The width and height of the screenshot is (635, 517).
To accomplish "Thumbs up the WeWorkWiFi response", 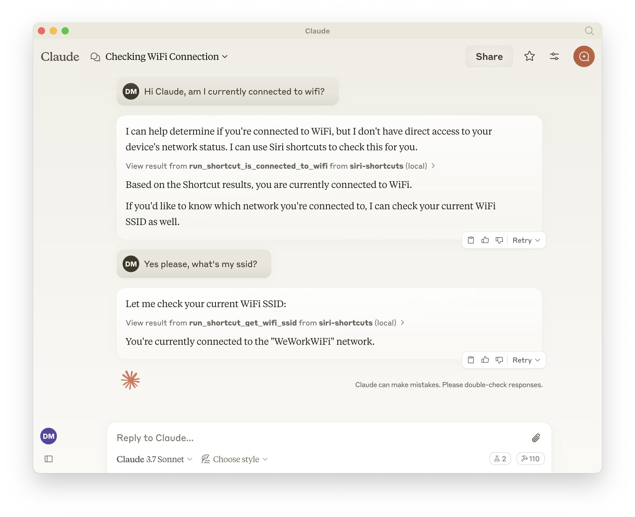I will coord(485,360).
